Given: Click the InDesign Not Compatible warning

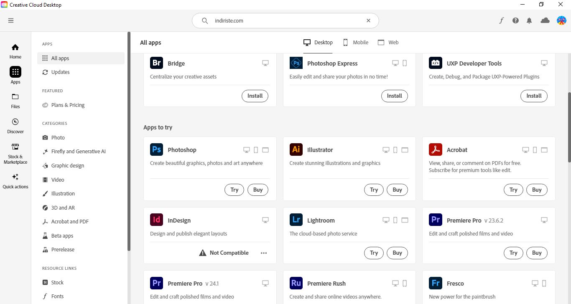Looking at the screenshot, I should click(x=224, y=253).
